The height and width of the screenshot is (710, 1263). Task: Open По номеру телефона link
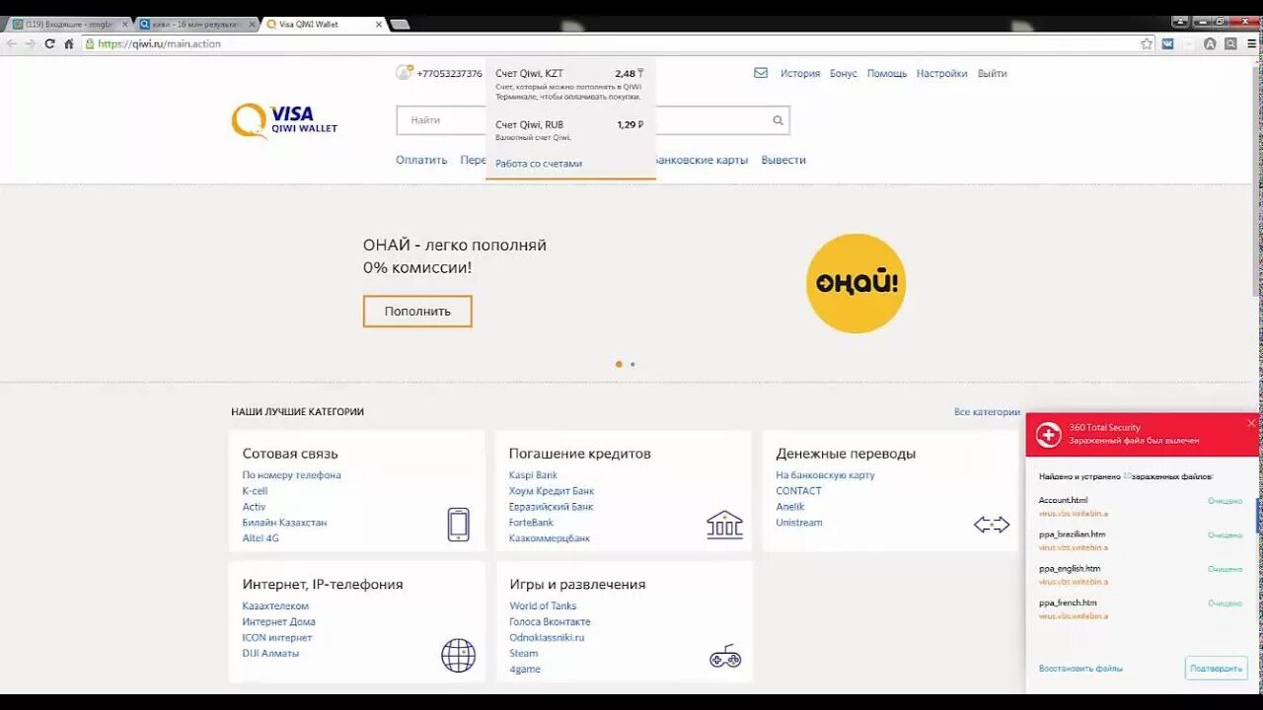pos(292,475)
